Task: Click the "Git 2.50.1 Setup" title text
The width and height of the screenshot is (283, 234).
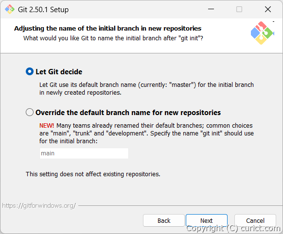Action: pos(43,10)
